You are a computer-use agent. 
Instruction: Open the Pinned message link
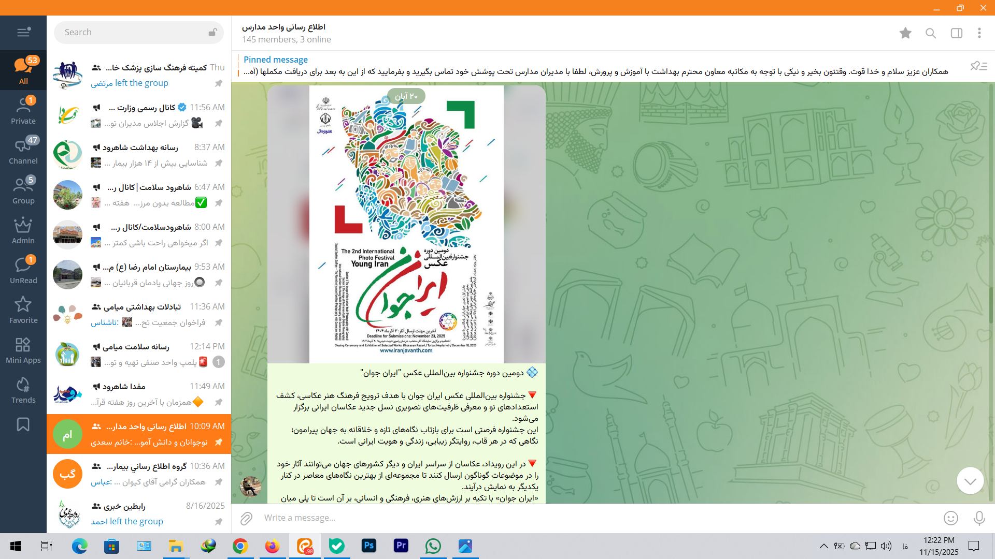276,60
